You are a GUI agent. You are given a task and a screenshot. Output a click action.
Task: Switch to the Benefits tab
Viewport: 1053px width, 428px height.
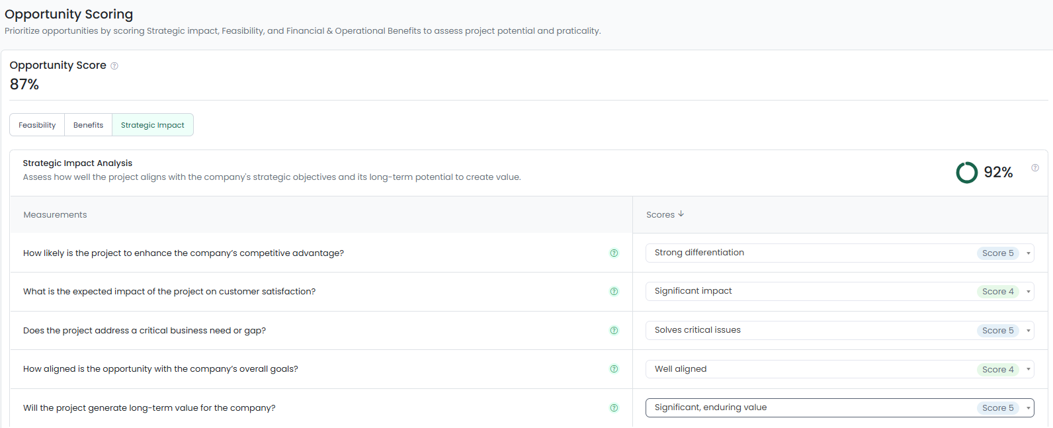click(x=88, y=125)
